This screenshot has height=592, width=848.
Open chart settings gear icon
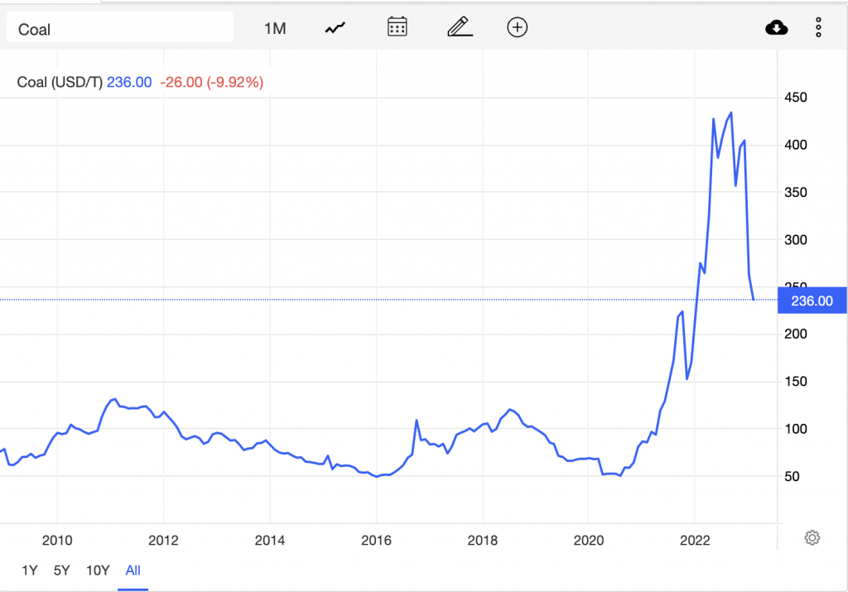pyautogui.click(x=812, y=537)
